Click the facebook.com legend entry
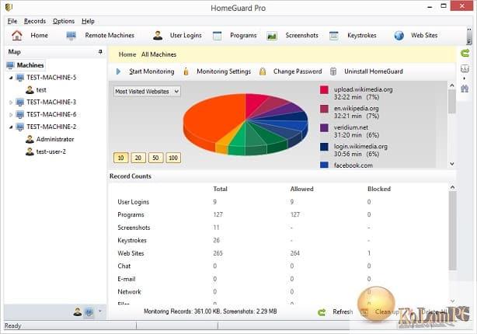This screenshot has height=334, width=477. point(353,165)
